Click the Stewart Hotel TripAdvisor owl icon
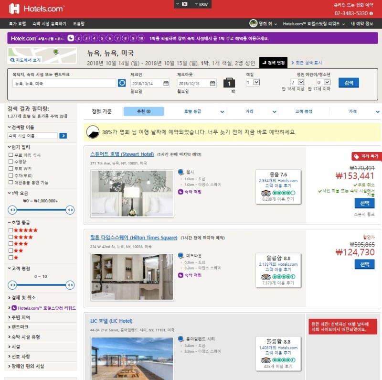 click(x=266, y=193)
